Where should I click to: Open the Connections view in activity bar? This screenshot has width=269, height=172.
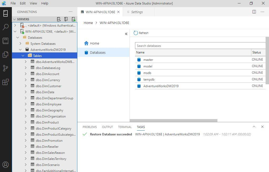click(6, 13)
